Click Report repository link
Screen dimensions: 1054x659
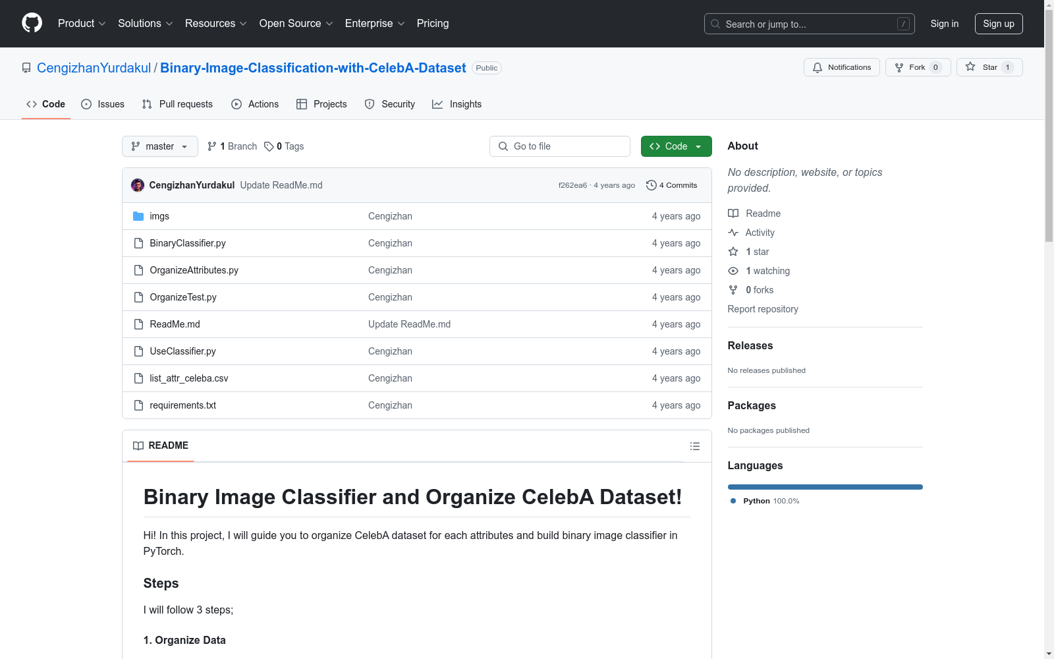pyautogui.click(x=763, y=309)
